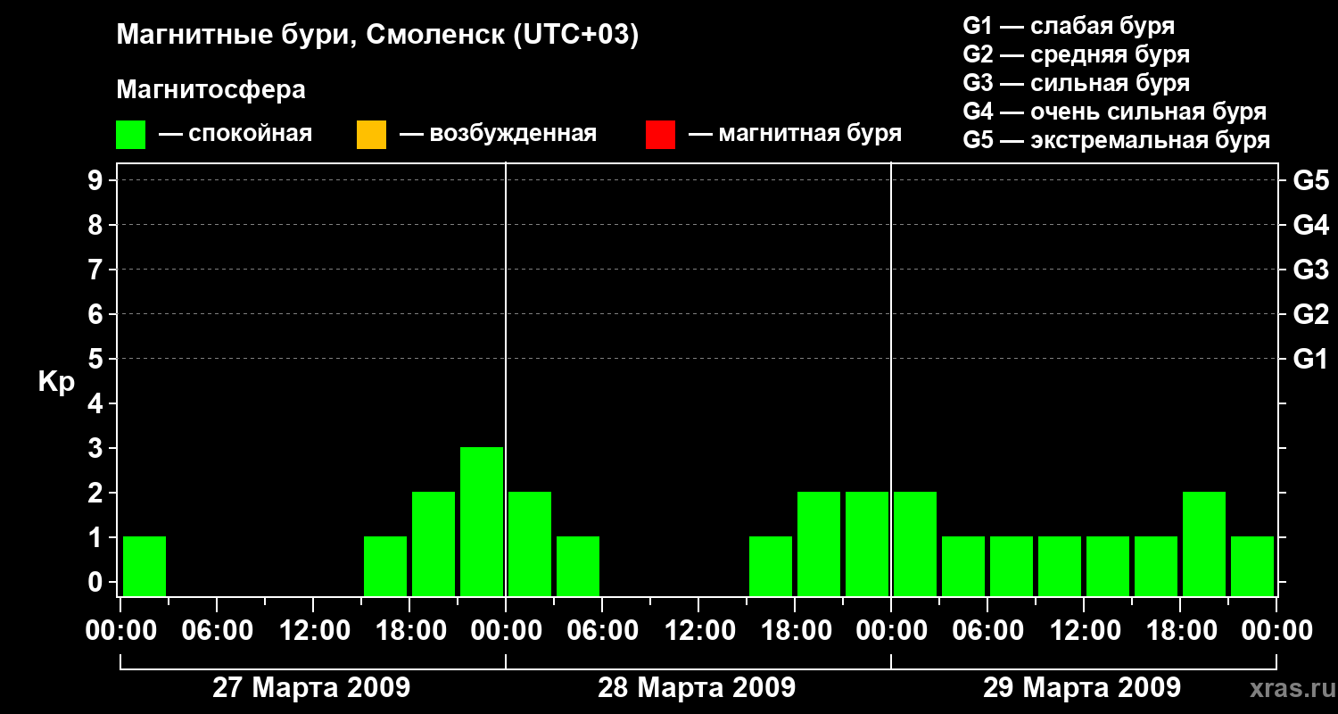1338x714 pixels.
Task: Click the 'Kp' axis title
Action: 56,382
